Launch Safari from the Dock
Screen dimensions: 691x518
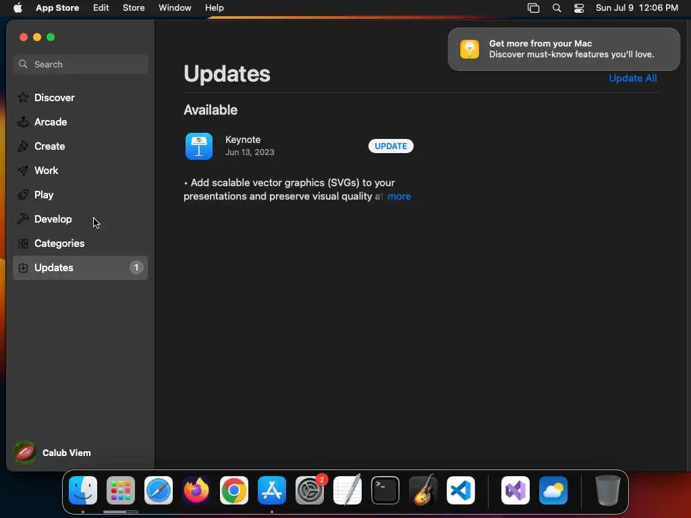coord(158,490)
